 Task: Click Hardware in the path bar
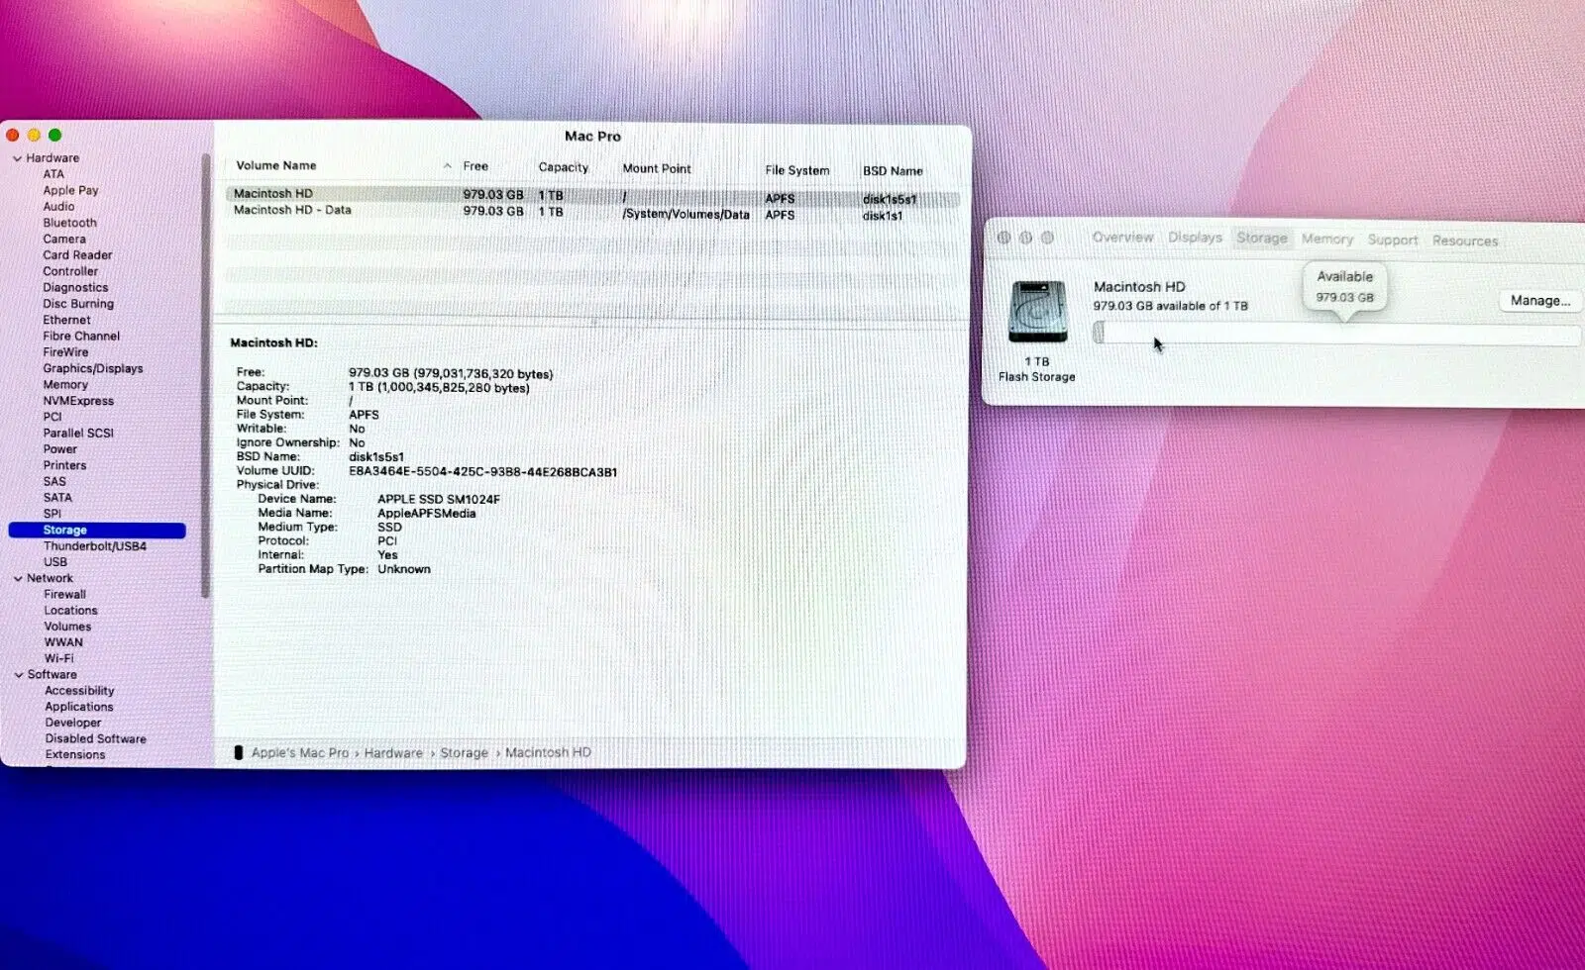coord(393,753)
